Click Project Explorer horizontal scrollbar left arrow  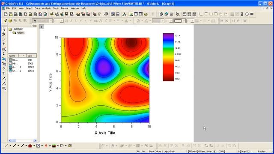click(10, 141)
